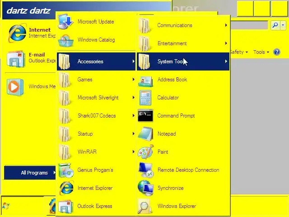Select the Windows Catalog entry text

coord(96,40)
